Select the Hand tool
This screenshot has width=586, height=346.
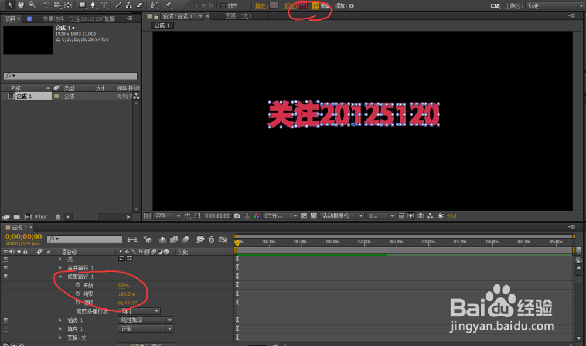tap(21, 5)
